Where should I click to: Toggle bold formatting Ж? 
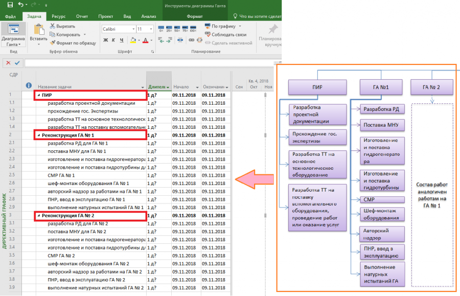pyautogui.click(x=106, y=40)
